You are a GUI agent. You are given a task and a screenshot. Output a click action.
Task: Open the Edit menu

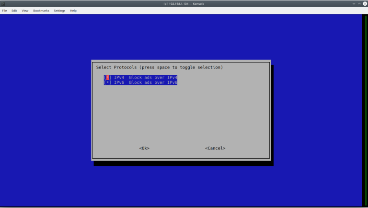pyautogui.click(x=14, y=11)
